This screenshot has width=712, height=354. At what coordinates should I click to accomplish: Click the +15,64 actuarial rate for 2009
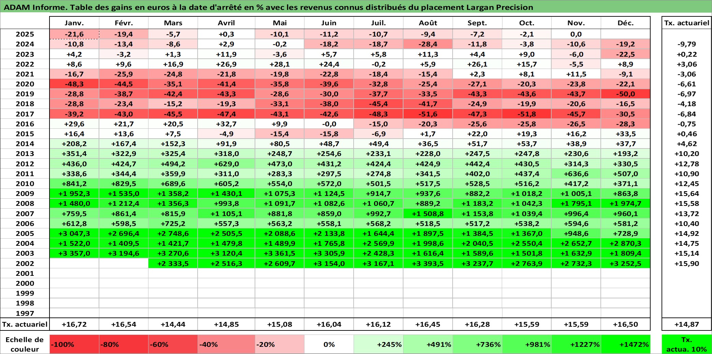tap(686, 194)
